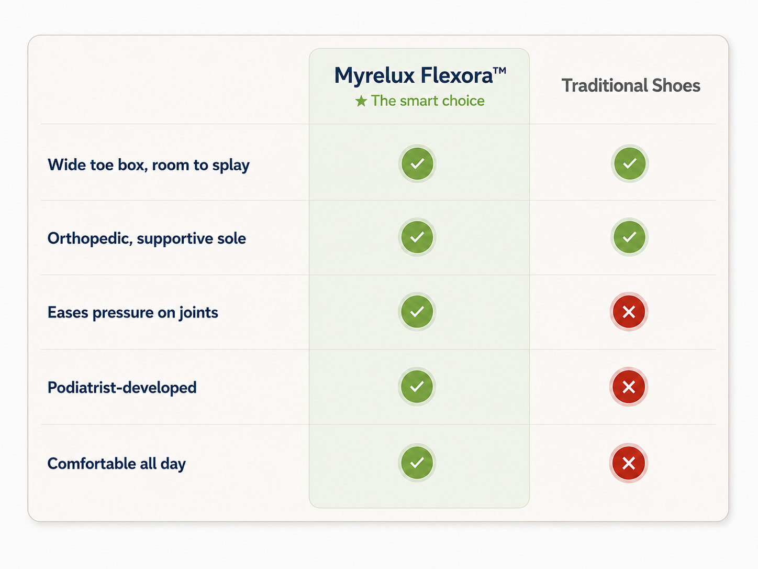Click Myrelux check for comfortable all day
The height and width of the screenshot is (569, 758).
(417, 462)
